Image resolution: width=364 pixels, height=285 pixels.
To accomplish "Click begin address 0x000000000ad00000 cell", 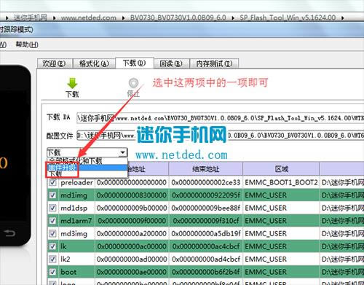I will point(132,259).
